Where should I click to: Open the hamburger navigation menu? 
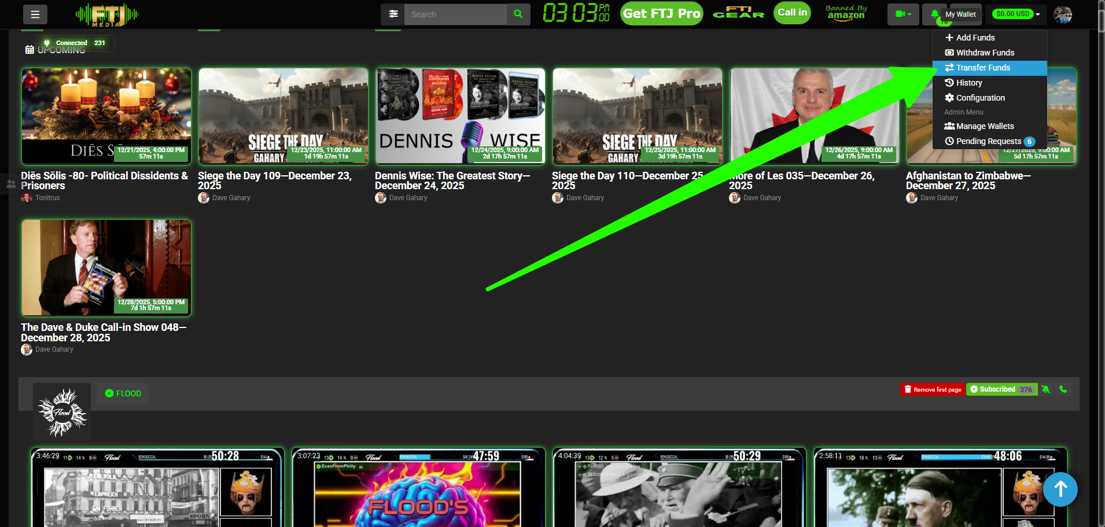pyautogui.click(x=35, y=14)
